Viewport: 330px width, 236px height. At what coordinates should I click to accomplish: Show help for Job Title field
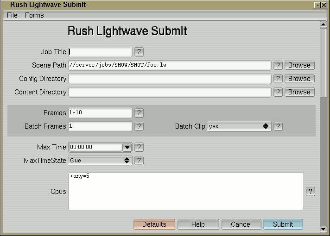pyautogui.click(x=139, y=52)
